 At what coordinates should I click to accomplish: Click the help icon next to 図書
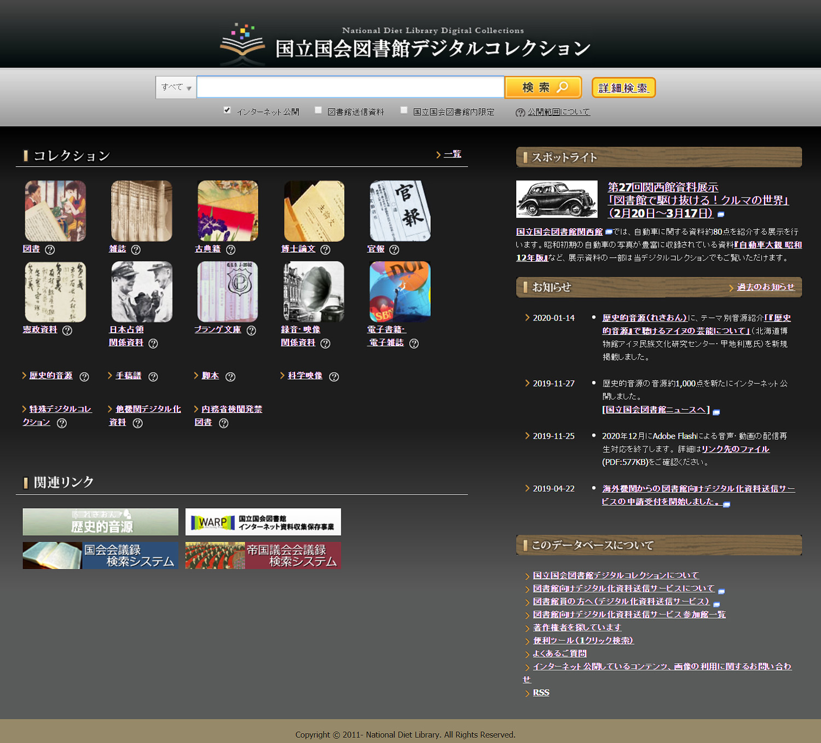coord(50,249)
